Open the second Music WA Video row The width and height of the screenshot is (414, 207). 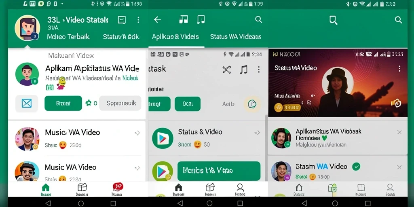pyautogui.click(x=77, y=169)
